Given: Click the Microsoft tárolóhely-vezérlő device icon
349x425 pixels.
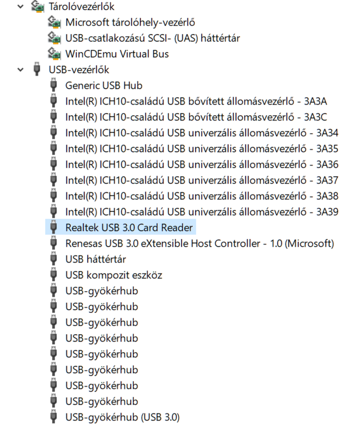Looking at the screenshot, I should point(53,22).
